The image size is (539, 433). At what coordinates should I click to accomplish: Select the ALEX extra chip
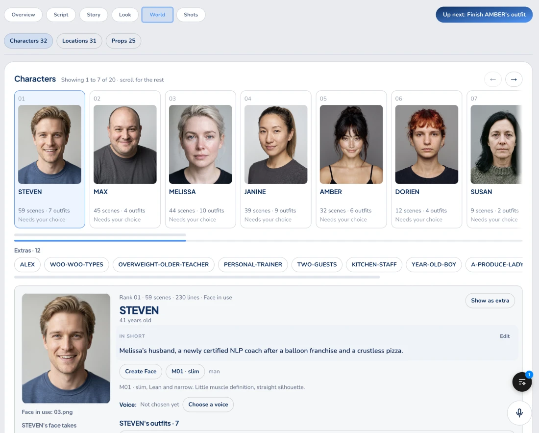point(27,265)
